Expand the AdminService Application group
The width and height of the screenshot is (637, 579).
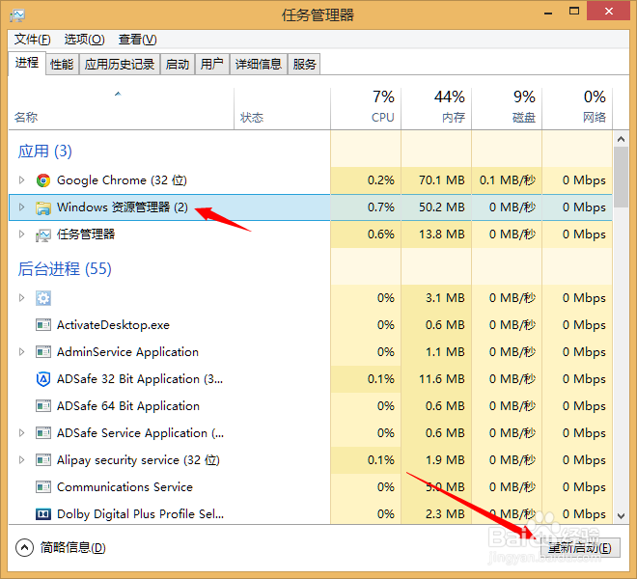tap(21, 352)
